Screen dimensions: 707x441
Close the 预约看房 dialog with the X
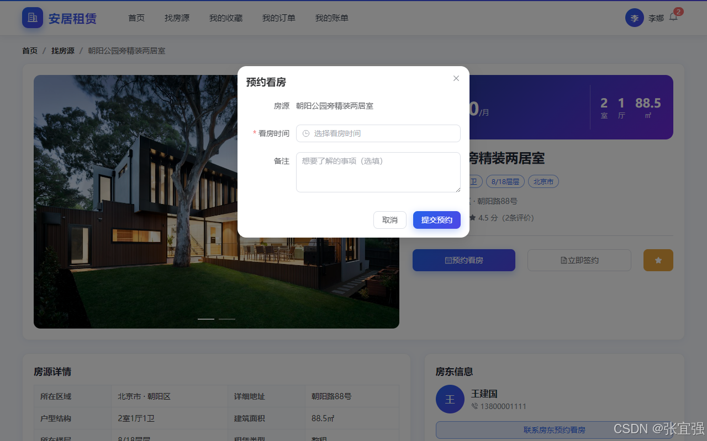(456, 78)
